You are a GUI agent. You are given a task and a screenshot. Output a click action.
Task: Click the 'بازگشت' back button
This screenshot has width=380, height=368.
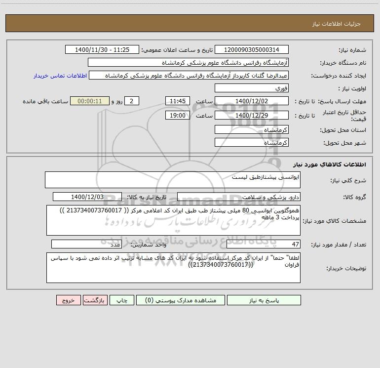click(x=95, y=300)
